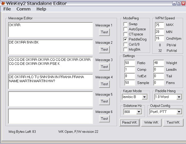186x144 pixels.
Task: Close the WinKey2 Standalone Editor window
Action: click(x=184, y=3)
